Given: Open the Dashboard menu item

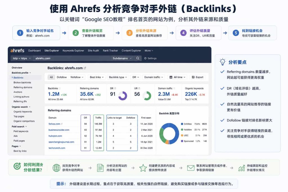Looking at the screenshot, I should tap(35, 51).
